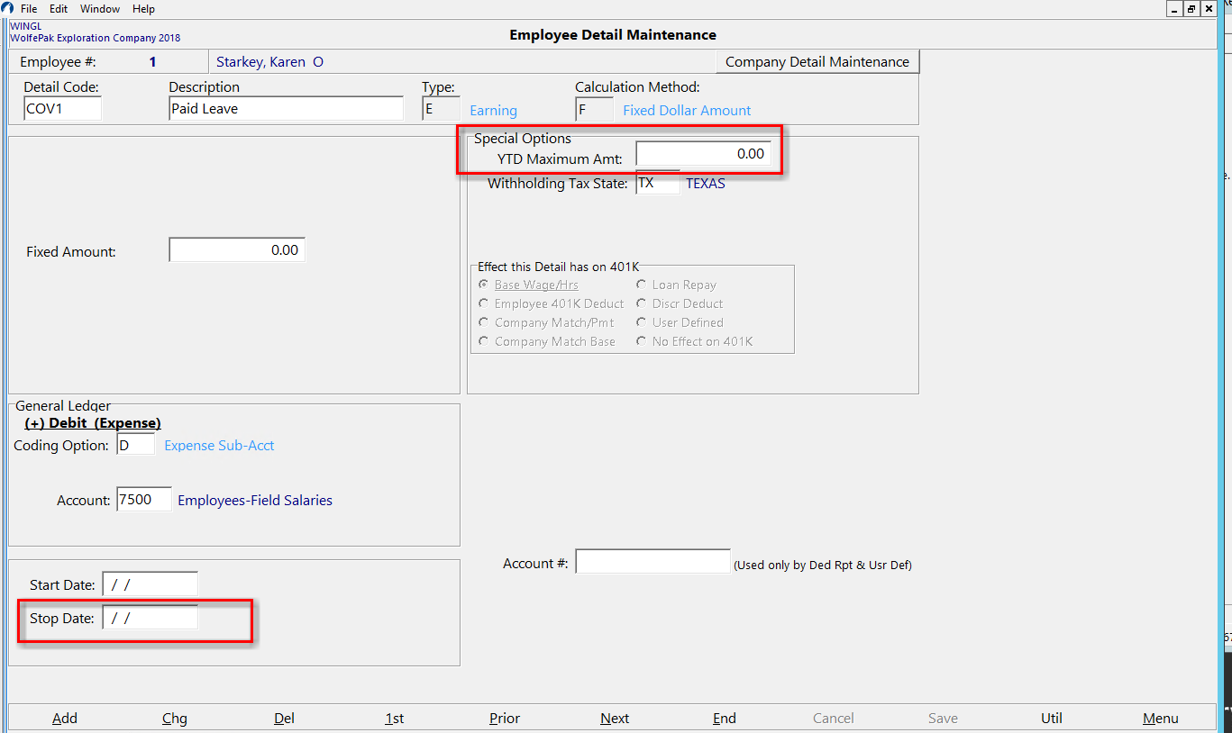
Task: Click inside the YTD Maximum Amt field
Action: point(706,153)
